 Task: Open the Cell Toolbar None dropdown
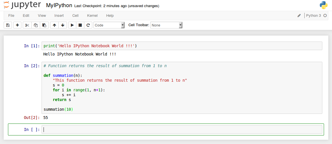[x=166, y=25]
